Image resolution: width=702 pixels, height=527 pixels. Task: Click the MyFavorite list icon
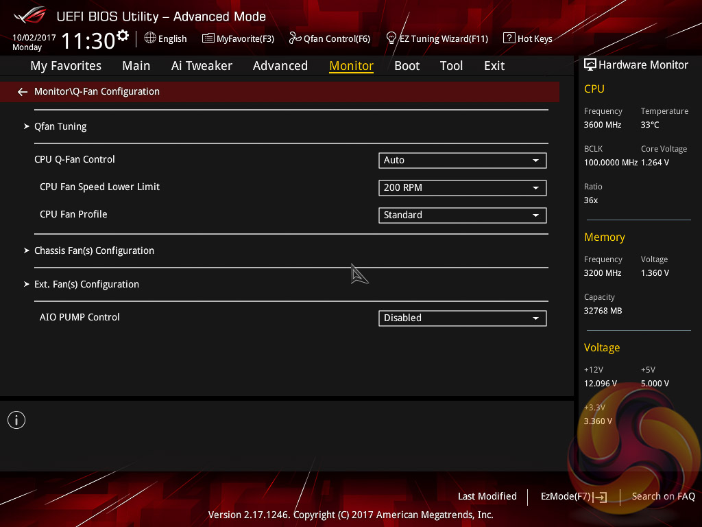click(x=208, y=38)
